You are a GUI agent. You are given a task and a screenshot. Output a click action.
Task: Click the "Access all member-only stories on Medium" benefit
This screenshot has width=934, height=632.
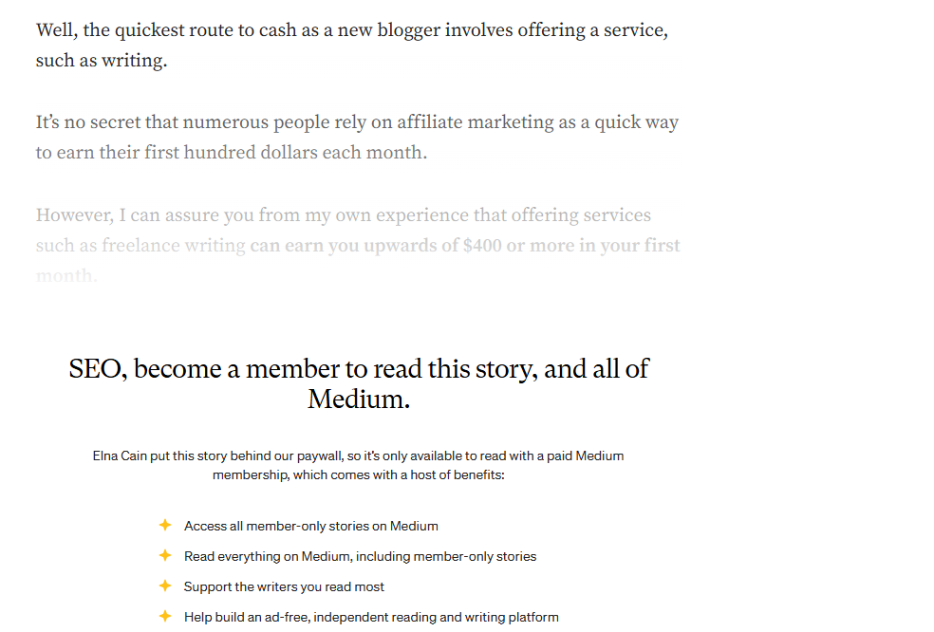click(310, 526)
